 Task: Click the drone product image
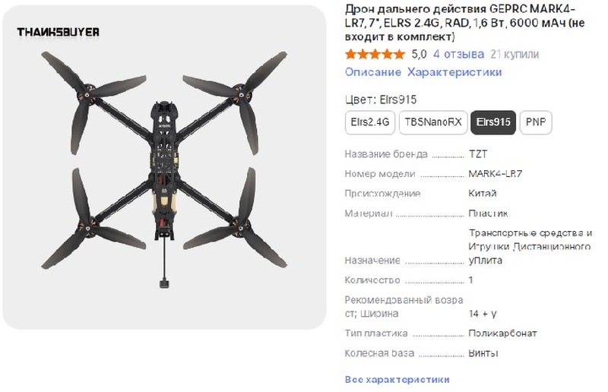pyautogui.click(x=164, y=167)
